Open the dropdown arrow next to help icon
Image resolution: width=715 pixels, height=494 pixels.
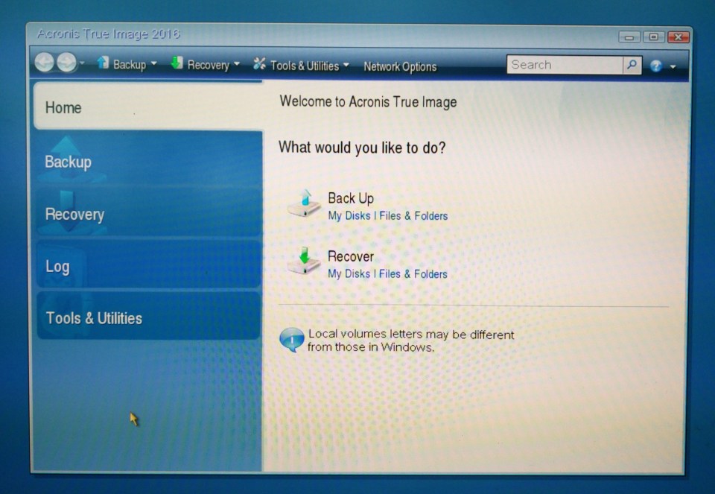(673, 67)
